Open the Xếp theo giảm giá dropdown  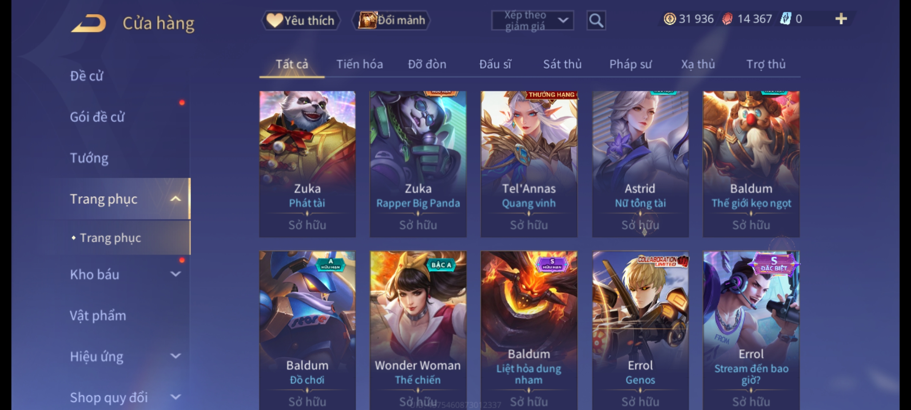tap(533, 20)
